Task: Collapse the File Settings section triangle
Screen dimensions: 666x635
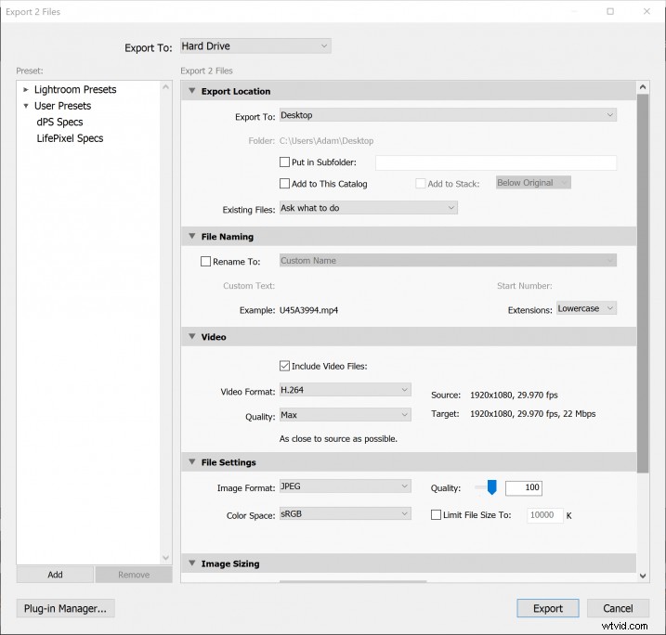Action: pos(192,462)
